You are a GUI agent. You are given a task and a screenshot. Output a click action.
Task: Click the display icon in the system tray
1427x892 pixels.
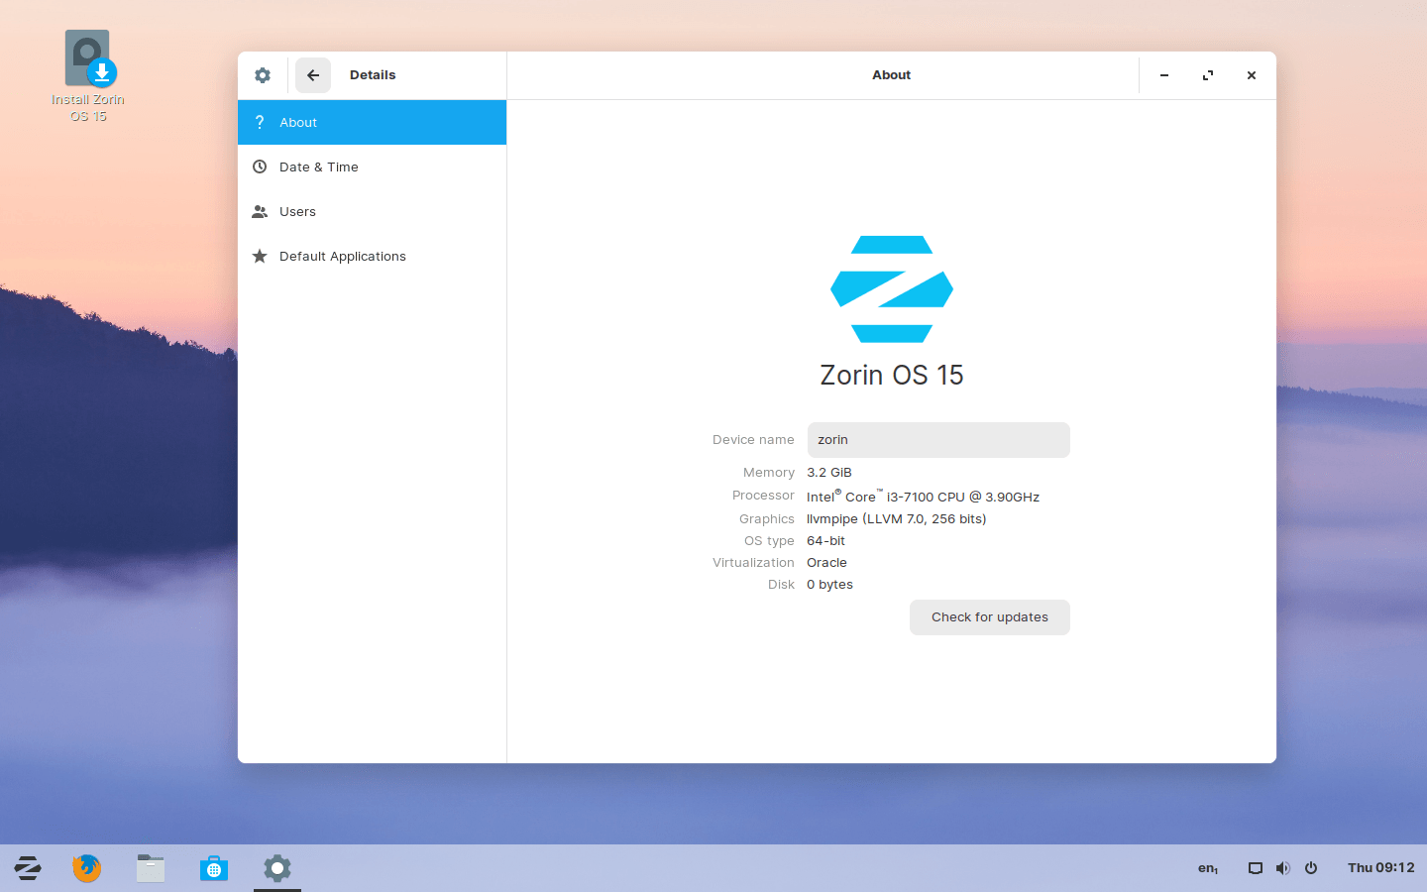pyautogui.click(x=1255, y=867)
